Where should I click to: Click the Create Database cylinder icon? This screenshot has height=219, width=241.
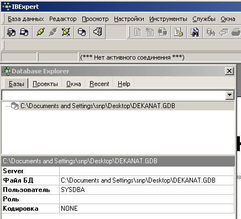pos(82,32)
